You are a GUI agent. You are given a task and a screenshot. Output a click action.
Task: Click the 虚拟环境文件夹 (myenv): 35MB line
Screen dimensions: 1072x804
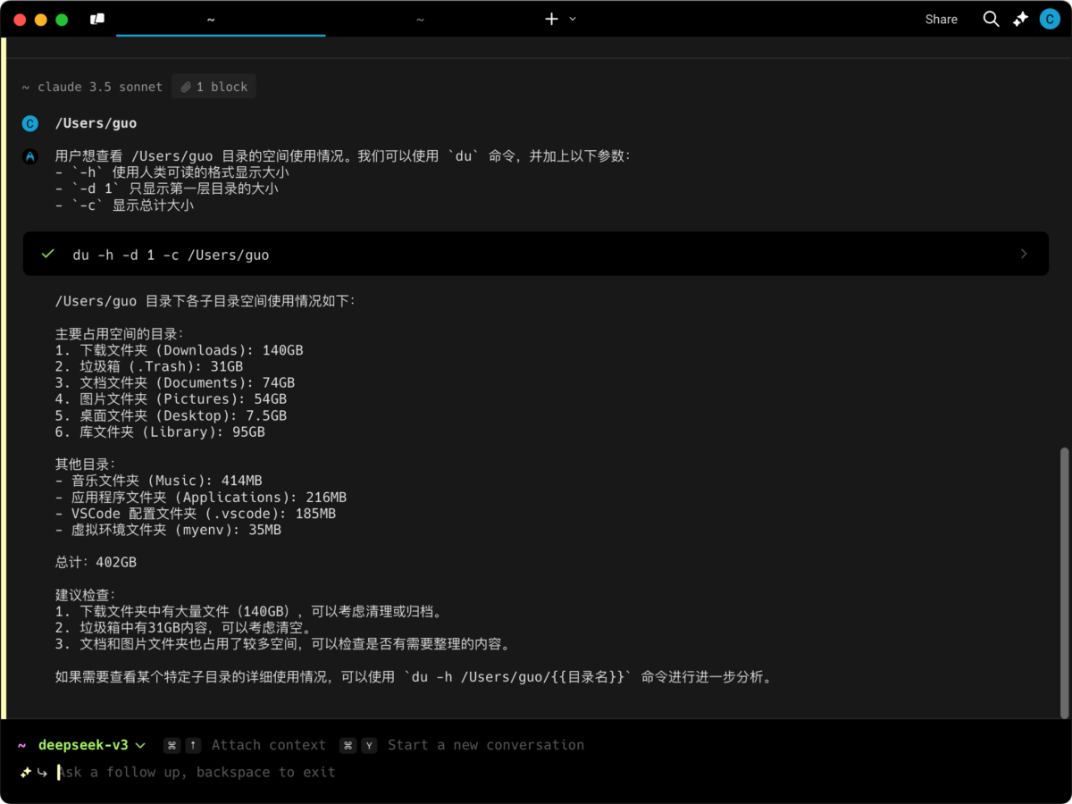[168, 530]
